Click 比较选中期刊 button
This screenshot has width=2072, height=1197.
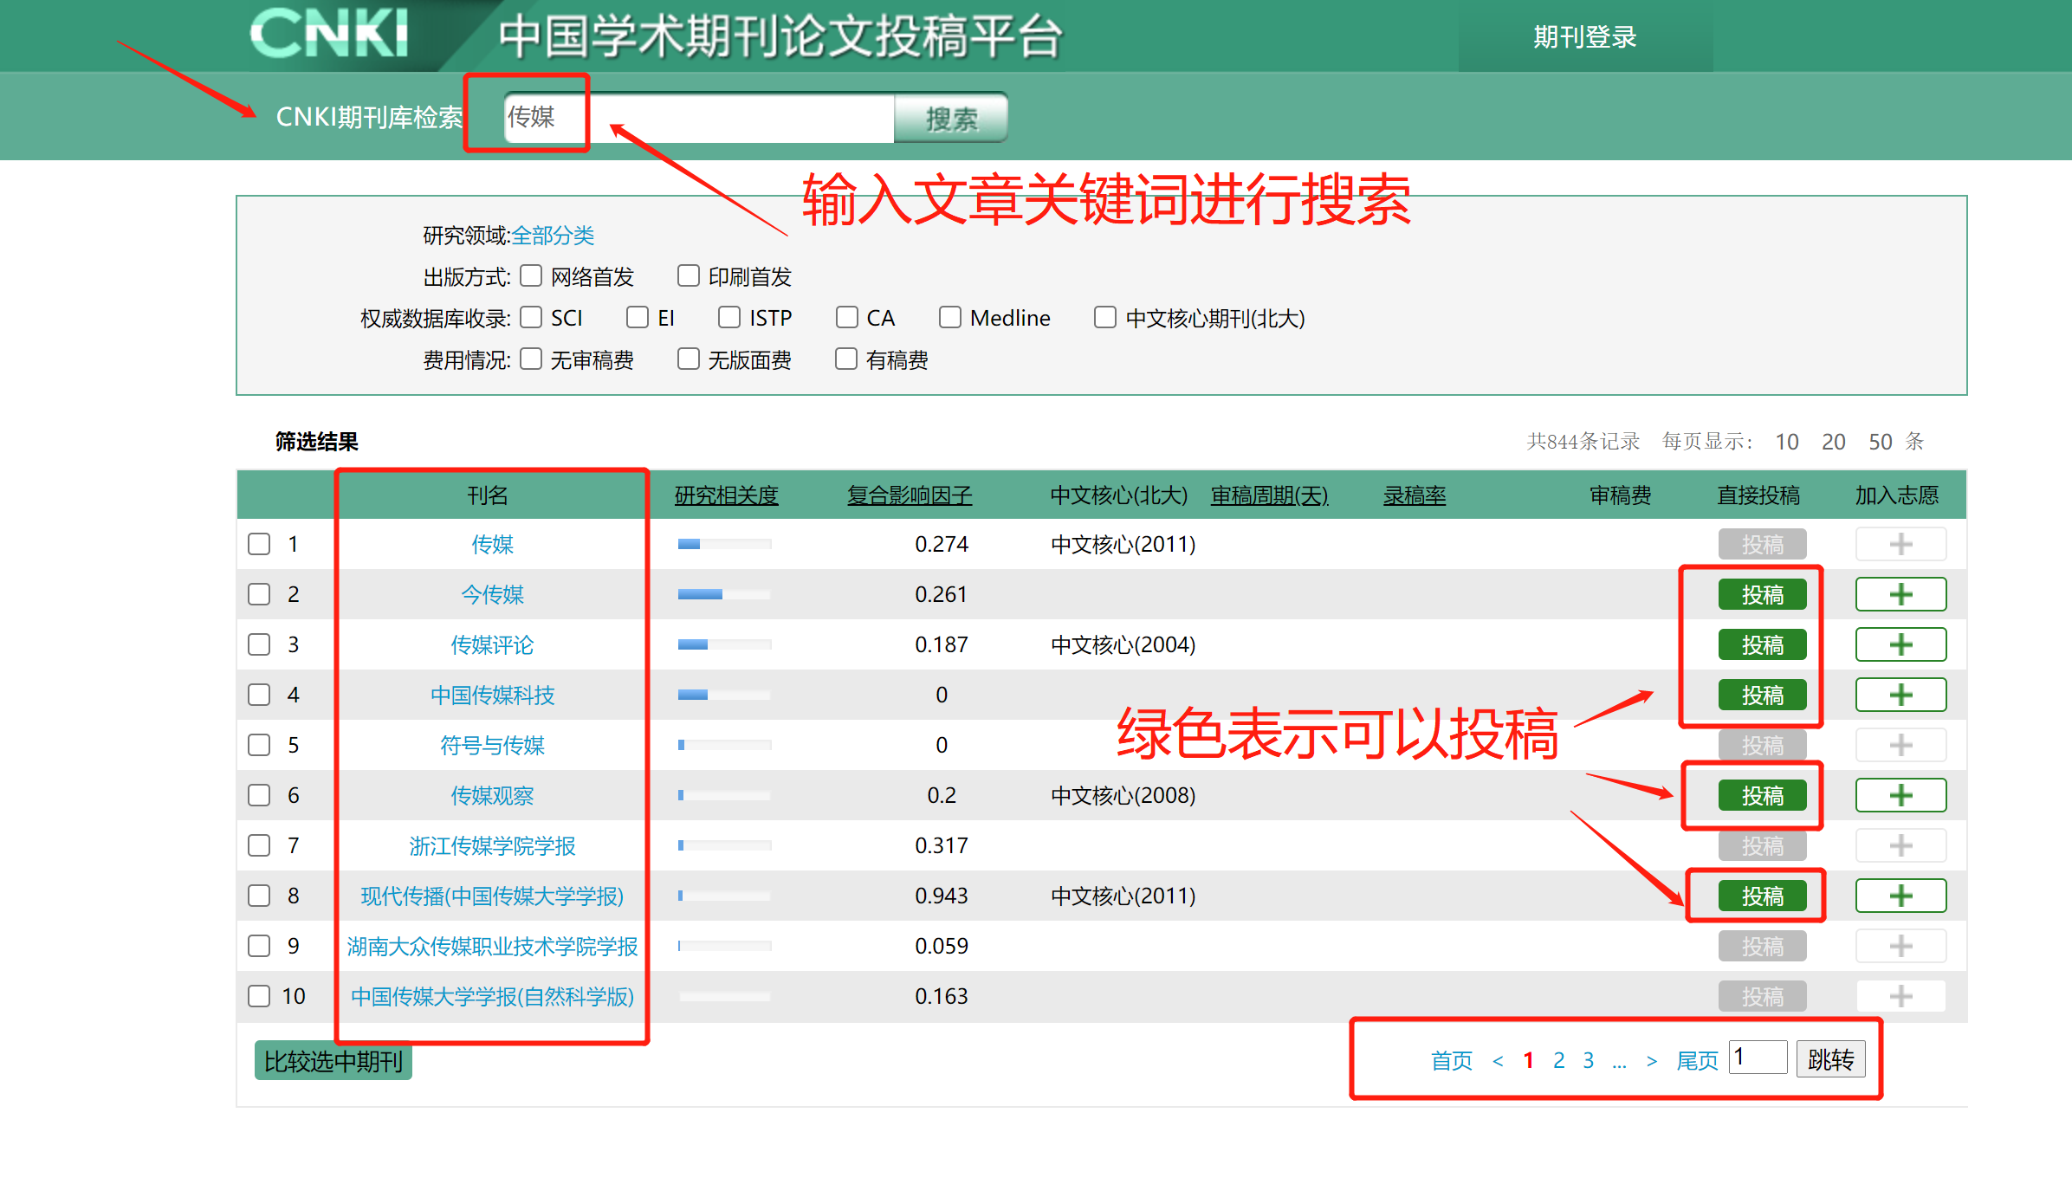point(333,1061)
